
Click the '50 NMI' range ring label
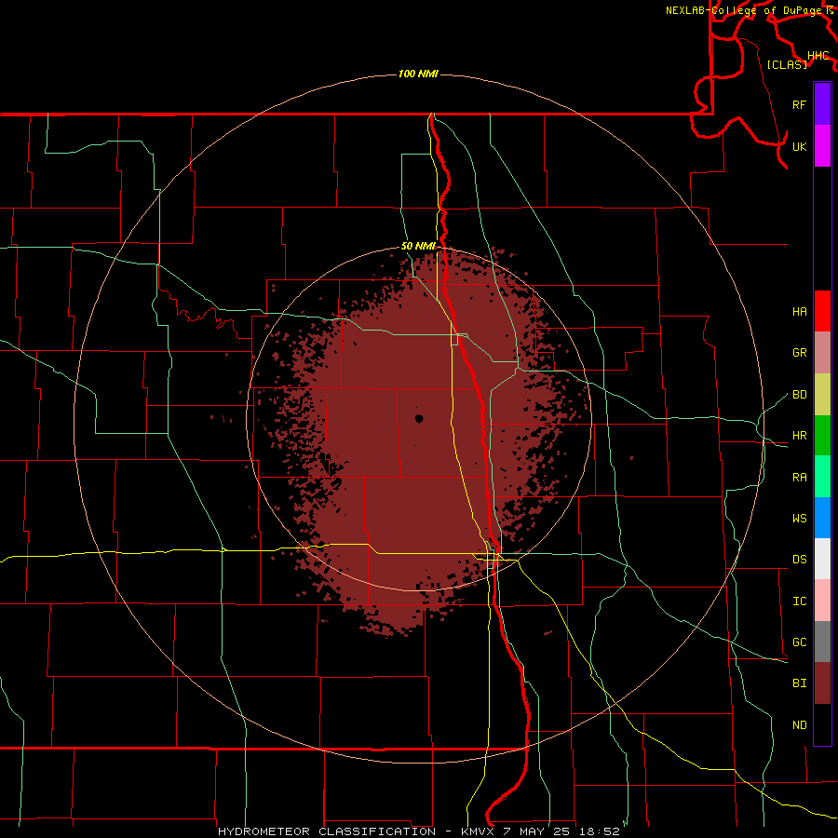418,246
